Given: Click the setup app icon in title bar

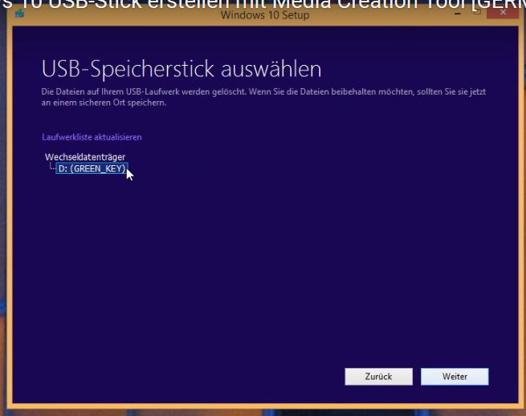Looking at the screenshot, I should [x=19, y=13].
